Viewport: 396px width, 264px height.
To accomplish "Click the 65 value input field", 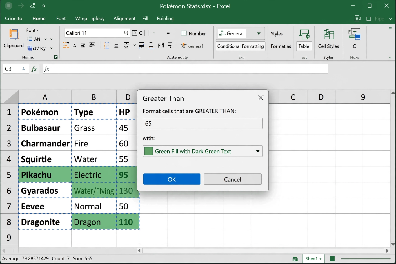I will (x=203, y=124).
